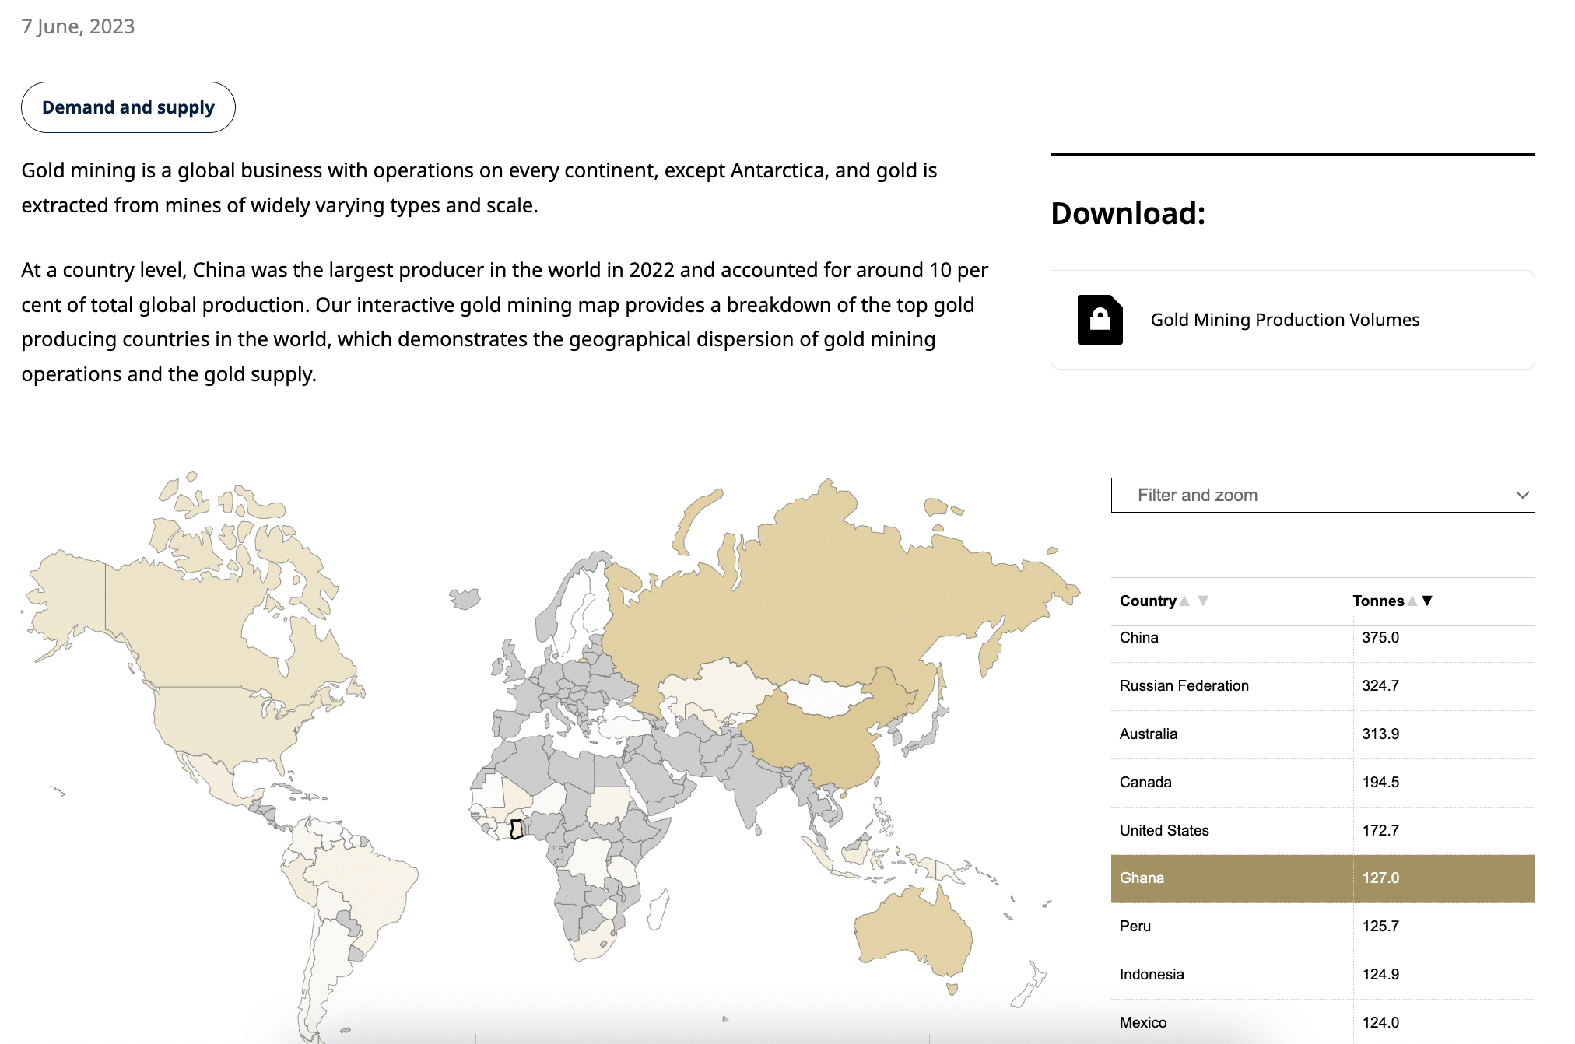Viewport: 1575px width, 1044px height.
Task: Click the Filter and zoom chevron arrow
Action: click(x=1522, y=496)
